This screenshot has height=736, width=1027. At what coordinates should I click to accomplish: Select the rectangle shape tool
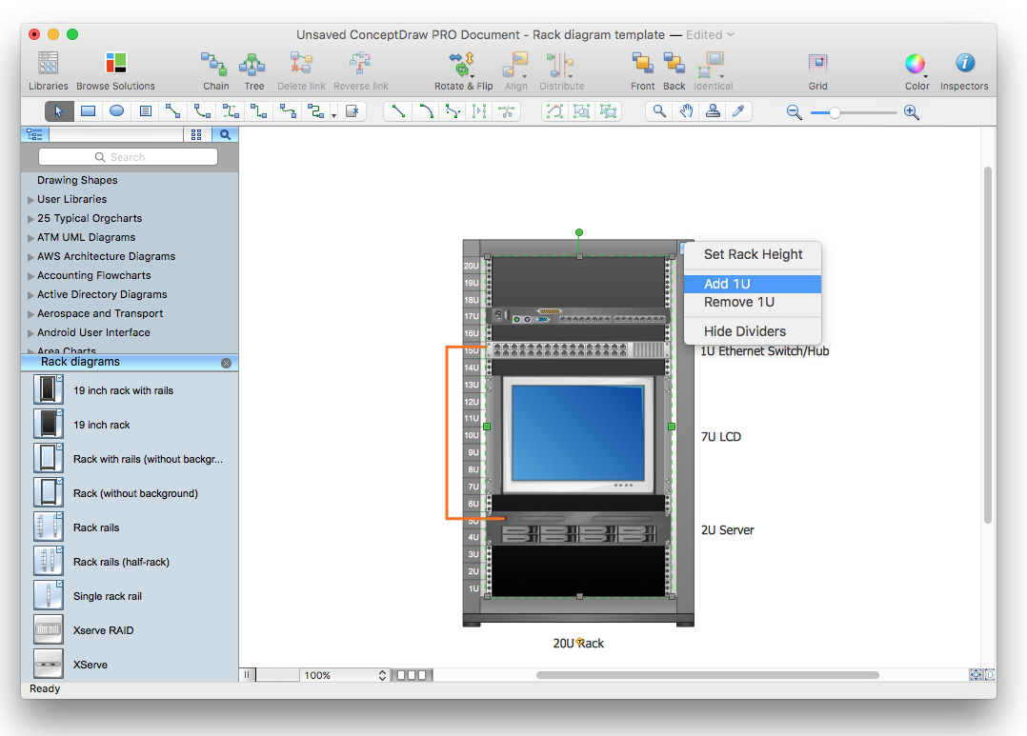pos(88,111)
